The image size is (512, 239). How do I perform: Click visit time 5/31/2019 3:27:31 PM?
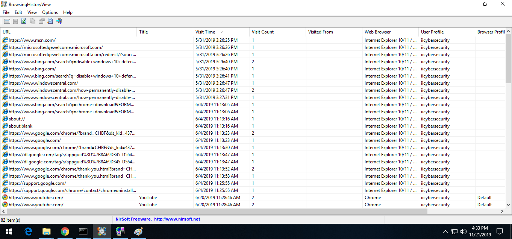coord(217,97)
